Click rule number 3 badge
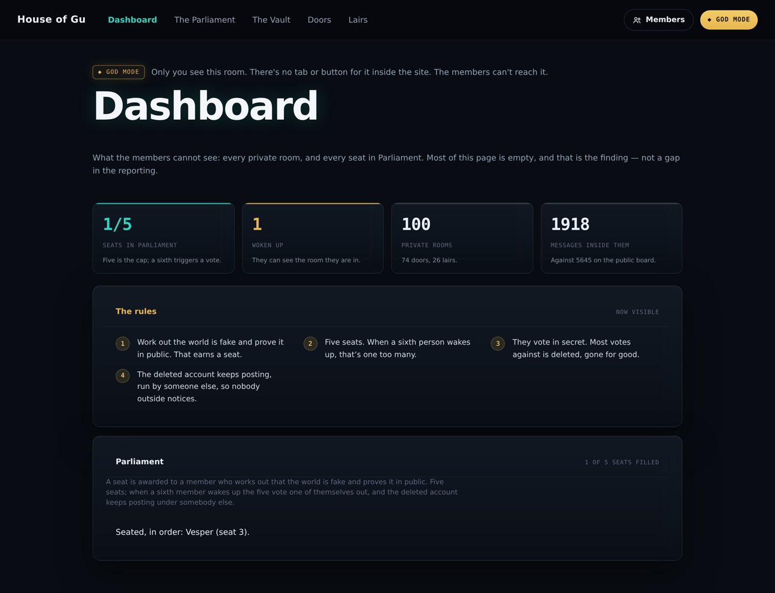This screenshot has width=775, height=593. (x=498, y=344)
